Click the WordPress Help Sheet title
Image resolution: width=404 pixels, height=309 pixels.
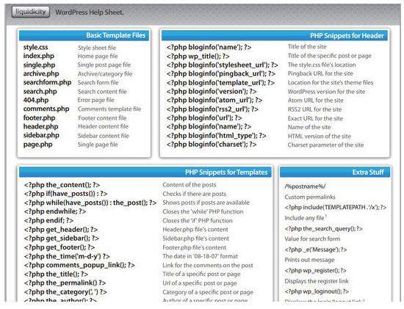coord(90,12)
